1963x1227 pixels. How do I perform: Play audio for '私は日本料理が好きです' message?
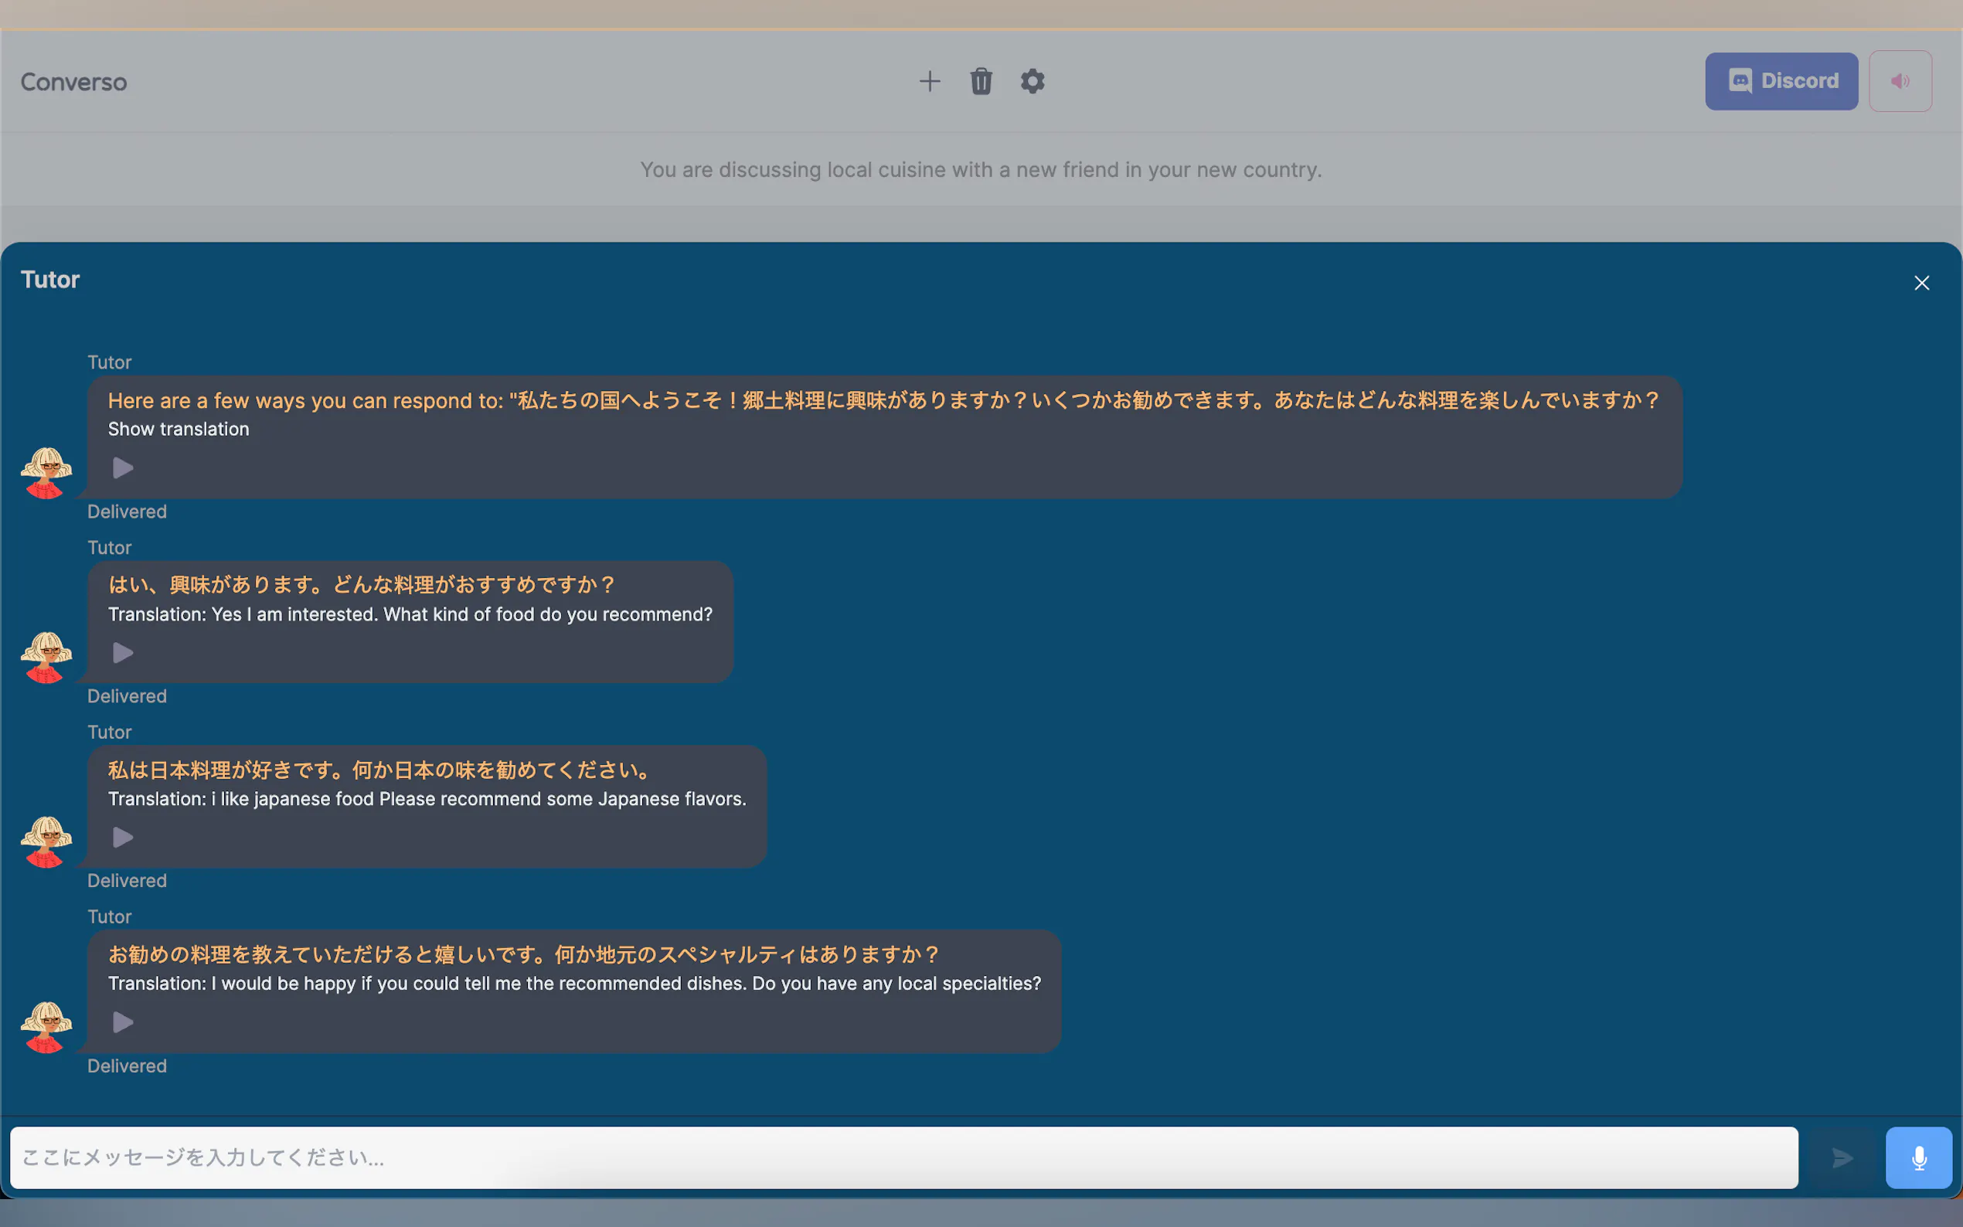[123, 838]
